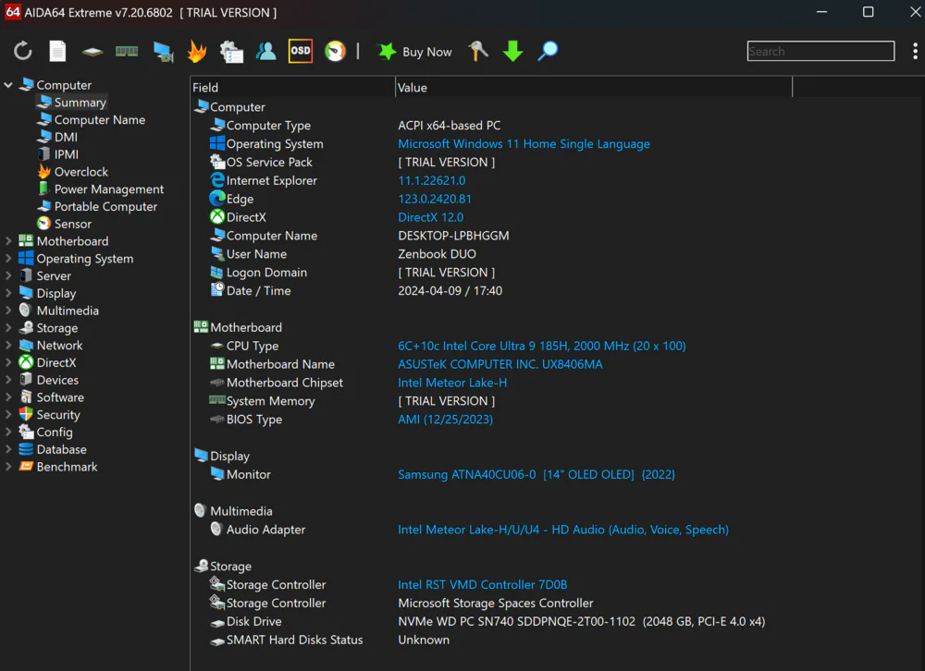Open the ASUSTeK UX8406MA motherboard link

(x=500, y=364)
